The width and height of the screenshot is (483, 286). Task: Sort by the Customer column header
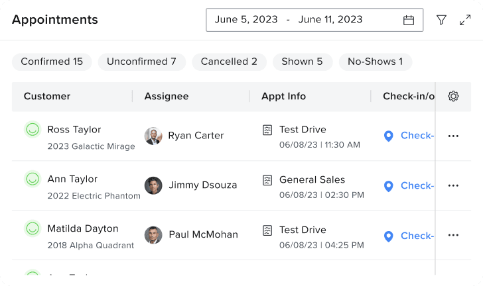pyautogui.click(x=47, y=96)
